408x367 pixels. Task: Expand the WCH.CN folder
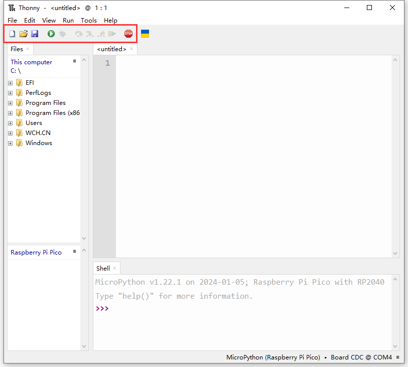11,133
